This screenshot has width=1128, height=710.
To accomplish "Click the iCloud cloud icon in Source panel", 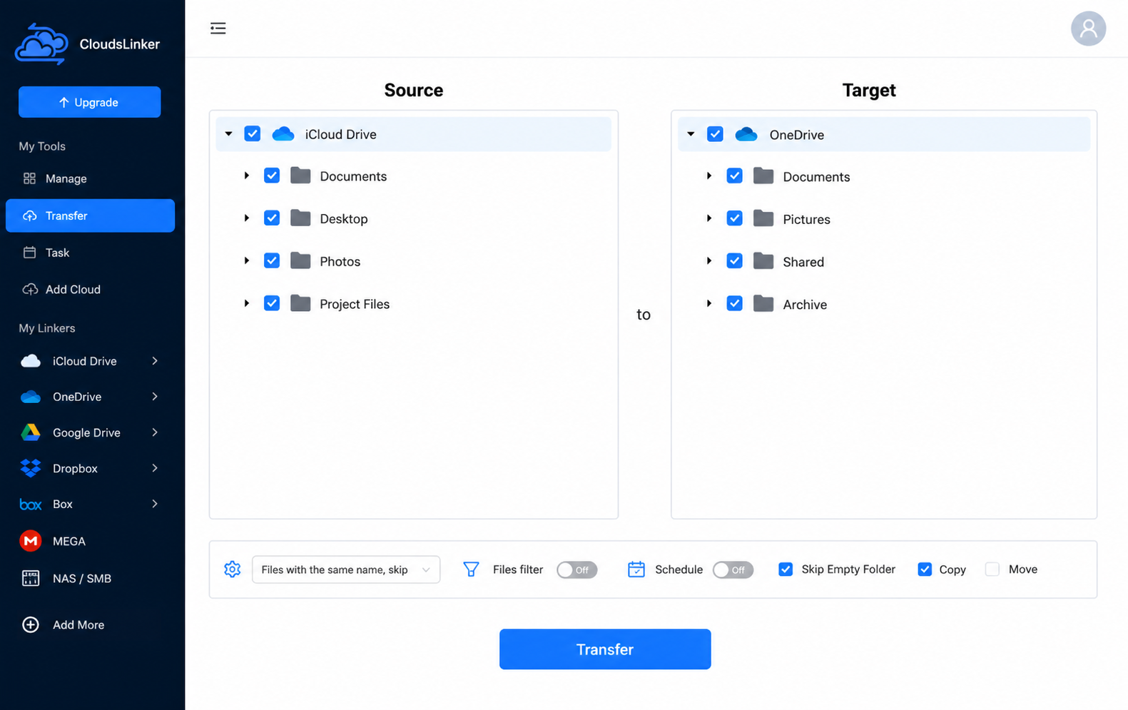I will (283, 134).
